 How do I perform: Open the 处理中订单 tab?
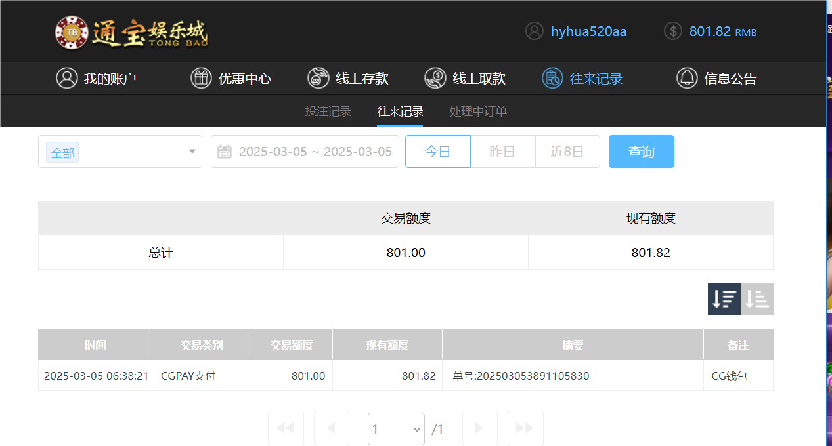(x=477, y=111)
